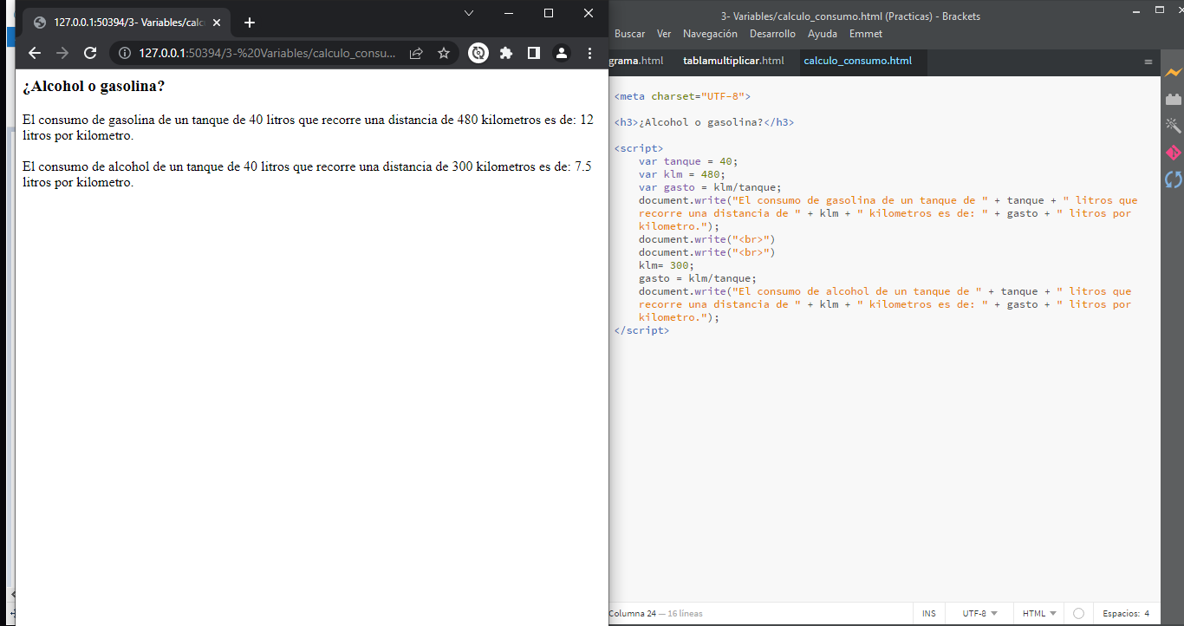Switch to calculo_consumo.html tab
Screen dimensions: 1184x626
coord(858,61)
